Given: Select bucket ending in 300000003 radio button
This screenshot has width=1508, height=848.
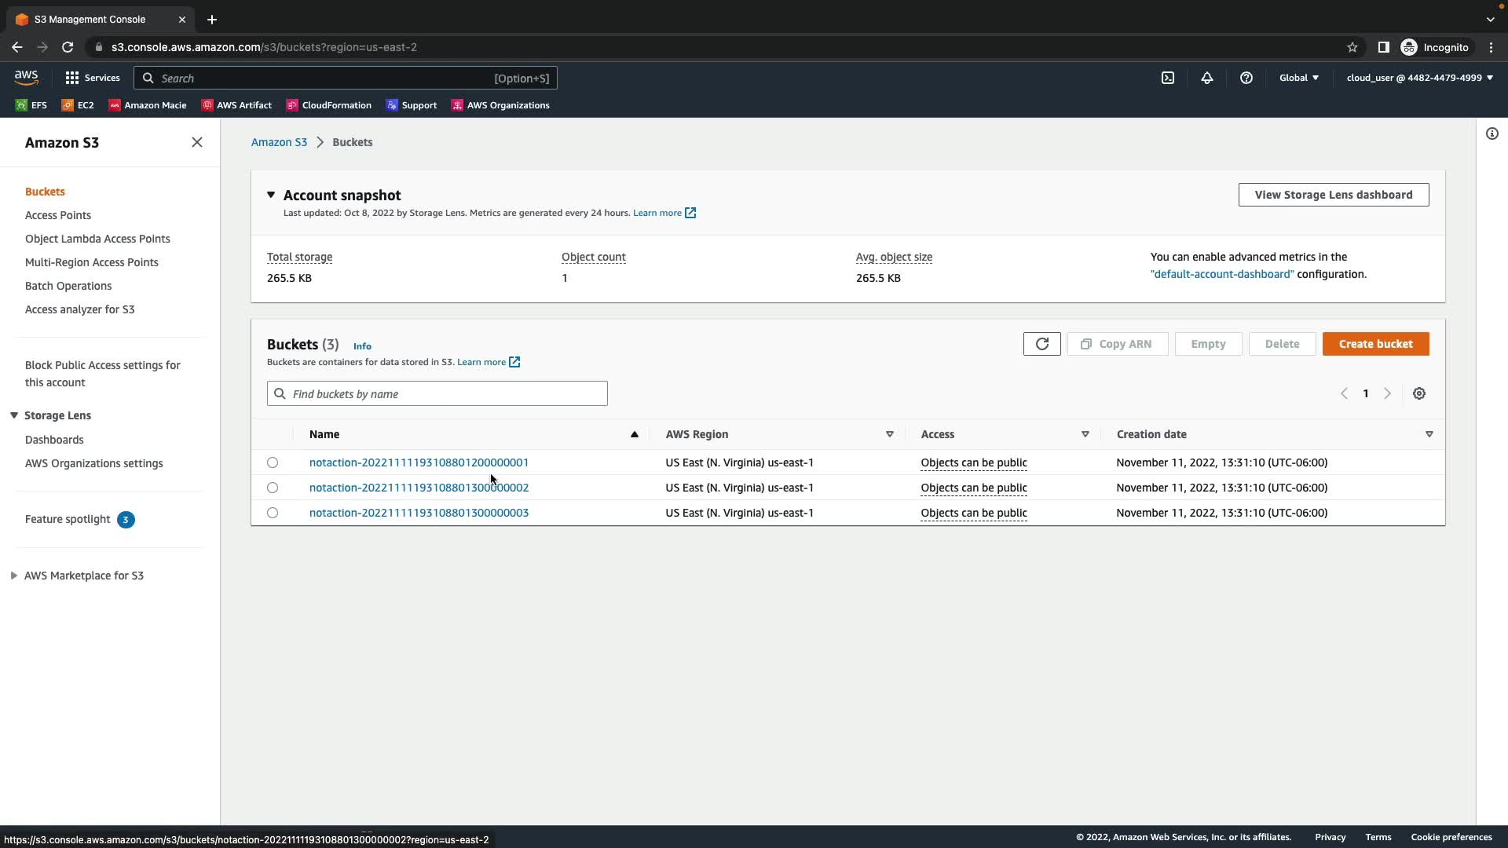Looking at the screenshot, I should (273, 513).
